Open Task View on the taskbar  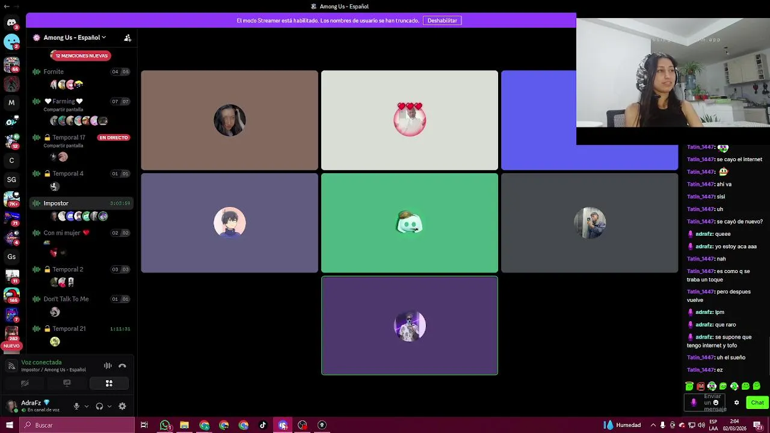[x=144, y=425]
